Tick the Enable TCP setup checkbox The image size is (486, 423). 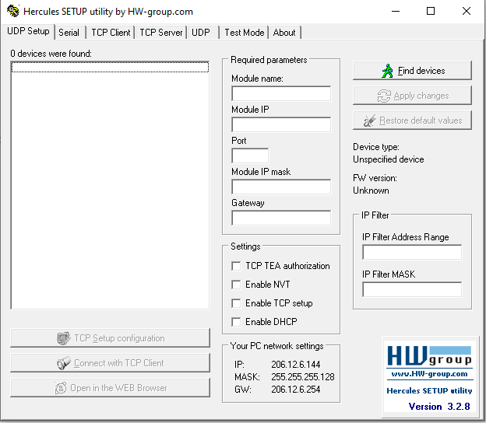click(236, 303)
